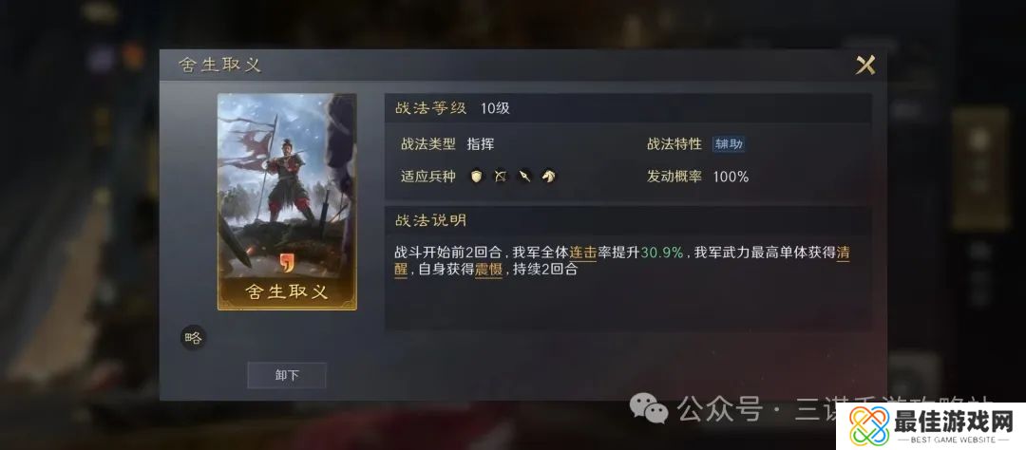Screen dimensions: 1026x450
Task: Click the green 30.9% value
Action: [662, 253]
